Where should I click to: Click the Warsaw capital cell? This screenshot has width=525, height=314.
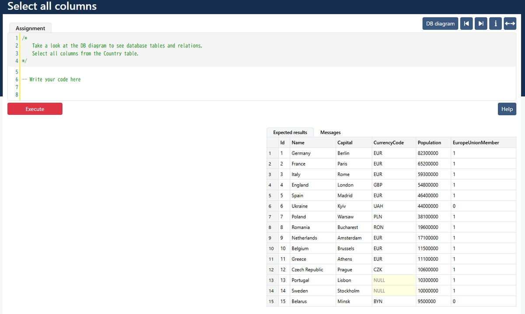tap(353, 217)
